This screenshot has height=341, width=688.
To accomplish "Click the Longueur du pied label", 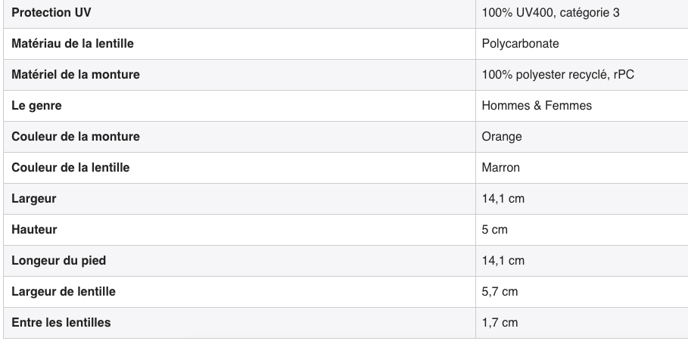I will 59,261.
